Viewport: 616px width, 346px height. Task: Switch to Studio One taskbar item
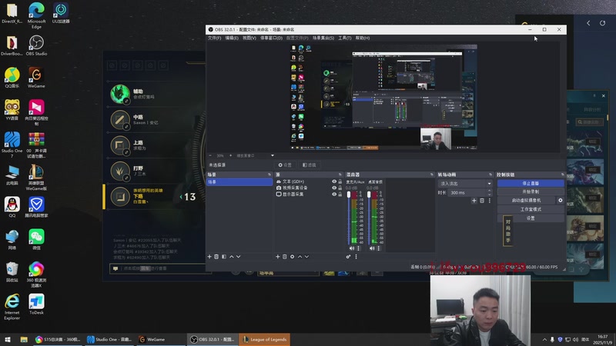tap(109, 340)
